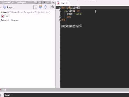Screen dimensions: 129x97
Task: Close the test editor tab
Action: [x=67, y=3]
